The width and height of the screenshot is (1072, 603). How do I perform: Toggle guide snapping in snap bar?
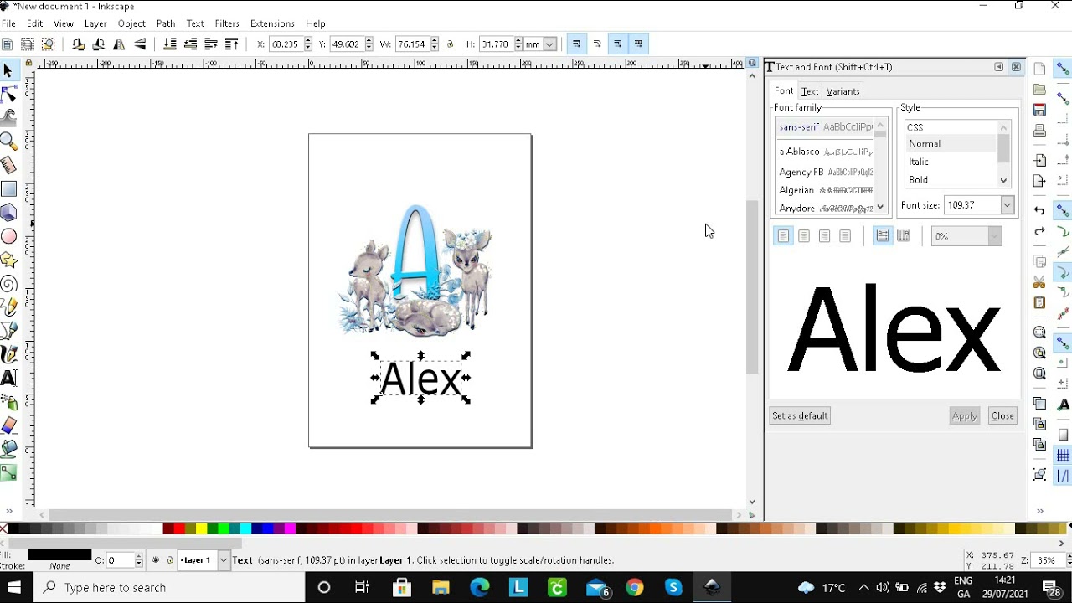[x=1063, y=477]
